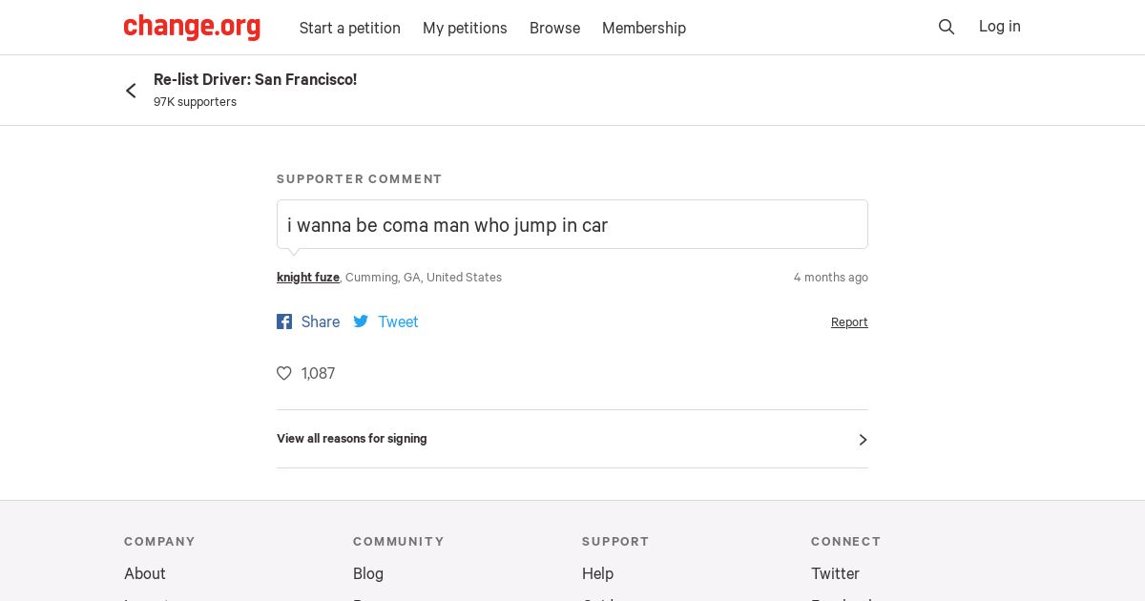Click the change.org logo

(192, 27)
